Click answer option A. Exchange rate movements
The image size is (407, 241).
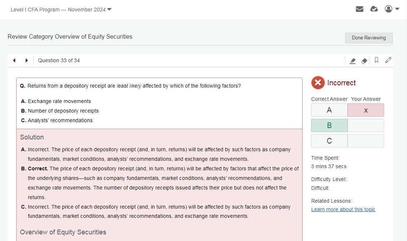[59, 101]
